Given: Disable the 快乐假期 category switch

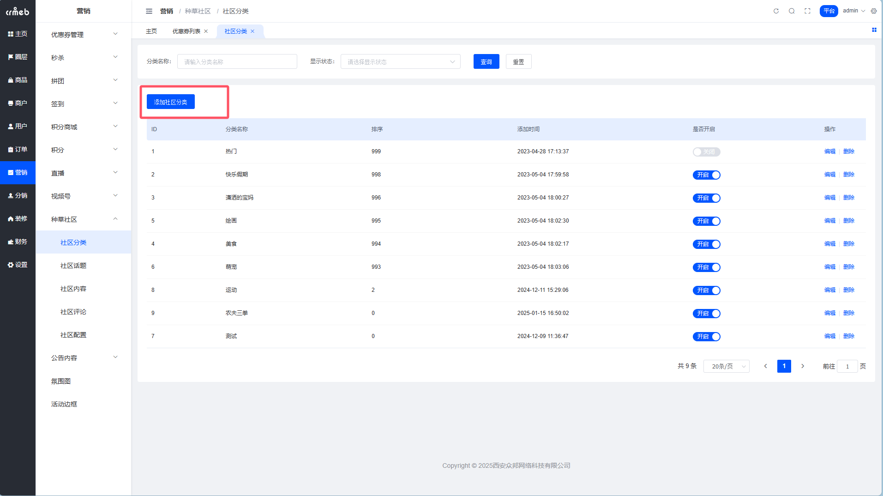Looking at the screenshot, I should (x=706, y=175).
